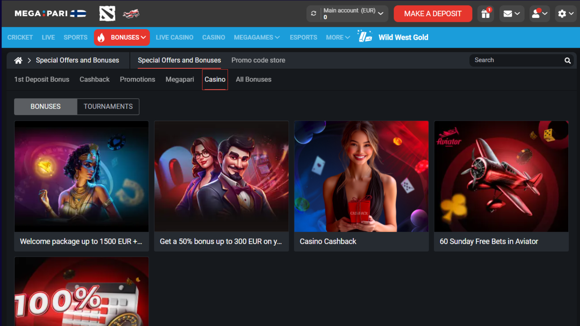Refresh the account balance icon

[x=314, y=14]
